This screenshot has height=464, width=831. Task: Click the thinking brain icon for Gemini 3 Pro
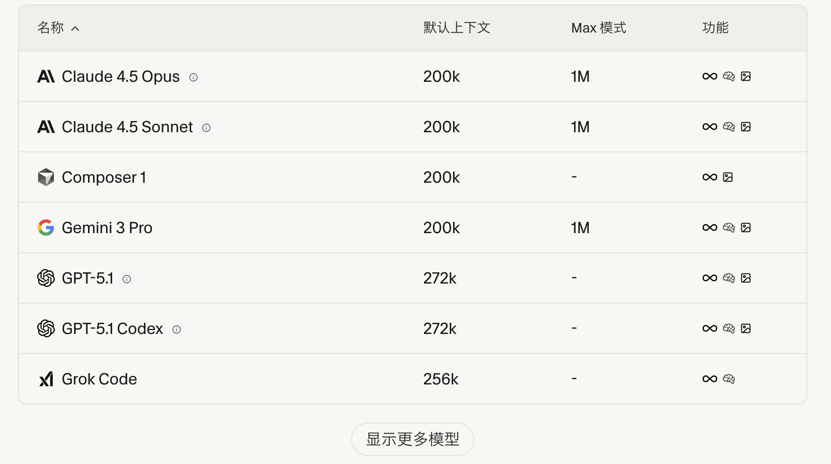click(x=728, y=228)
